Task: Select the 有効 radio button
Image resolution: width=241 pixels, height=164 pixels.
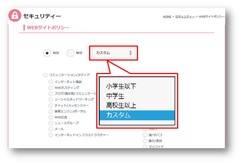Action: click(47, 53)
